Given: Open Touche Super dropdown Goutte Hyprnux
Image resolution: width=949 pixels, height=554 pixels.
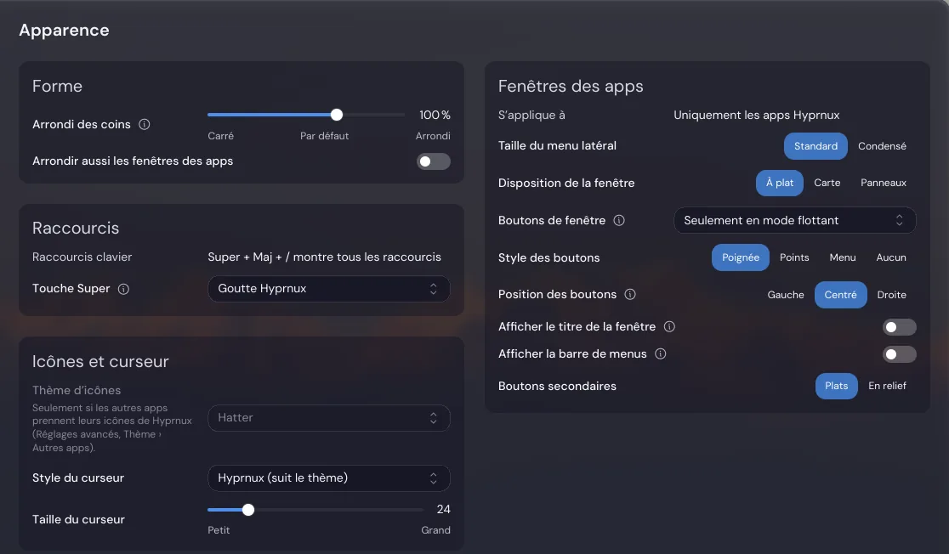Looking at the screenshot, I should 328,289.
